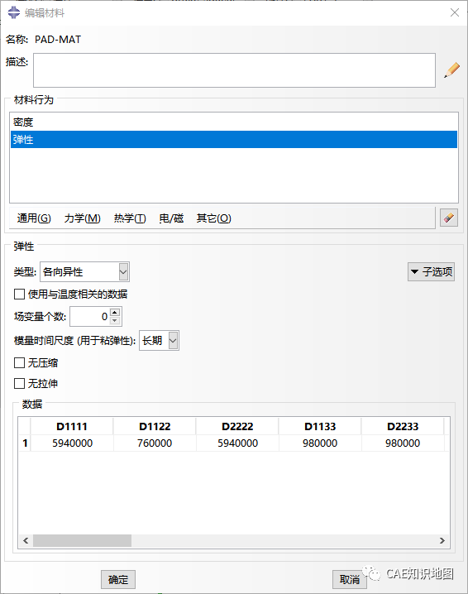Expand the 子选项 dropdown button

(431, 271)
